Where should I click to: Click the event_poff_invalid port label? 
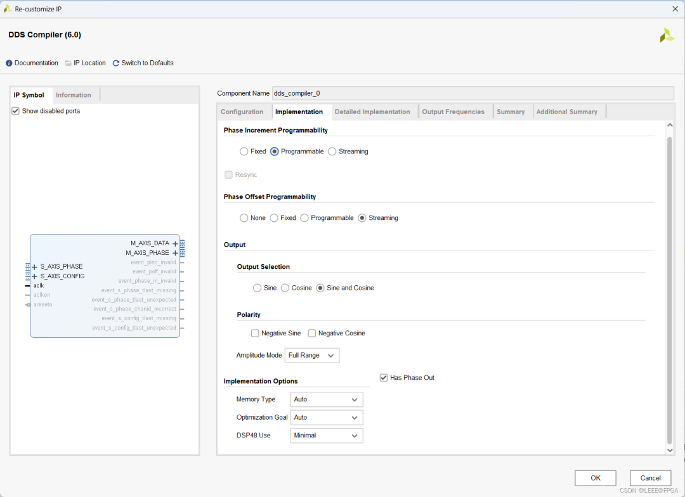tap(154, 272)
